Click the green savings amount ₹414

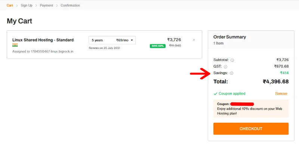tap(284, 73)
